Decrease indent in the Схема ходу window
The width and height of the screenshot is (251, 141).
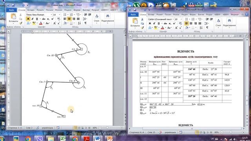[85, 15]
